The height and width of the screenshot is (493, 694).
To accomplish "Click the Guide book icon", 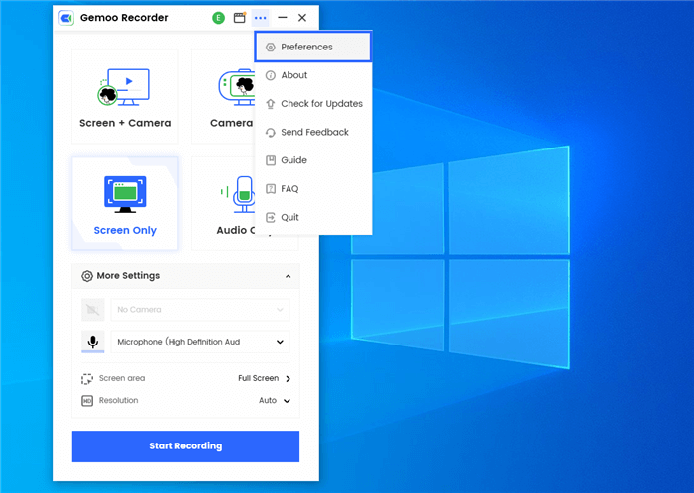I will coord(271,160).
